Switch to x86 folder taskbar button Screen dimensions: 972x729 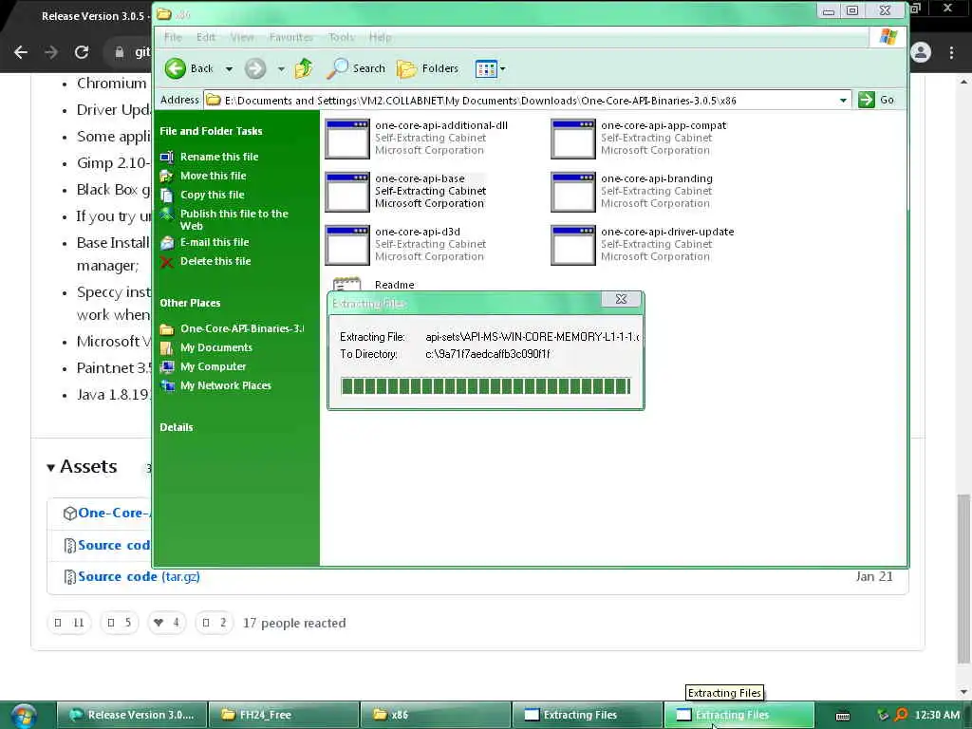[x=436, y=715]
